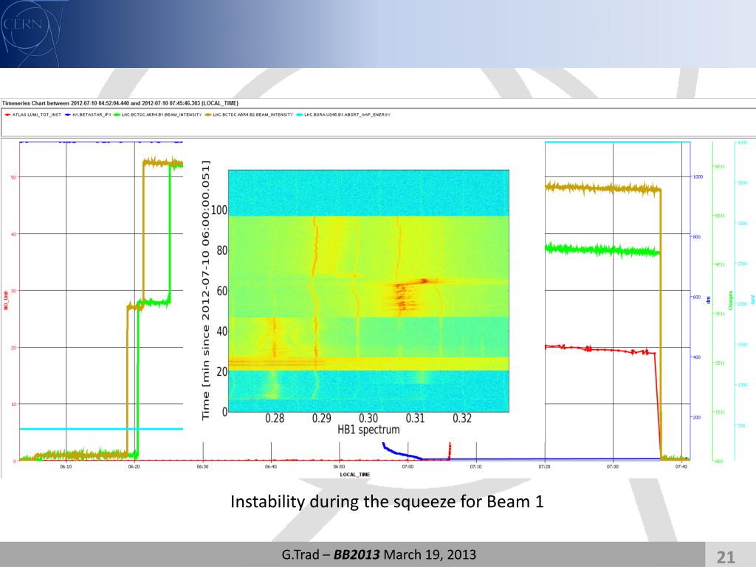Click the NO_Unit left axis title

(6, 300)
